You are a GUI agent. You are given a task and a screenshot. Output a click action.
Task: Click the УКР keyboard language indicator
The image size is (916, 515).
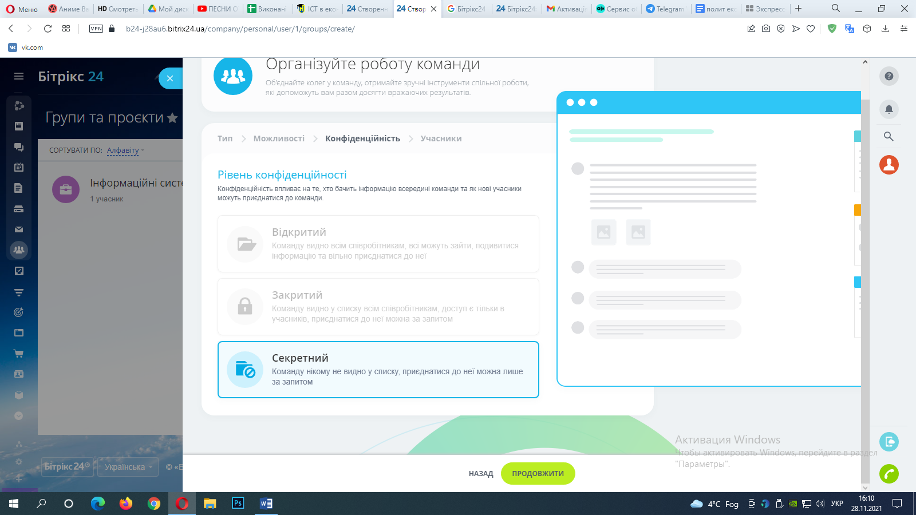pyautogui.click(x=837, y=504)
